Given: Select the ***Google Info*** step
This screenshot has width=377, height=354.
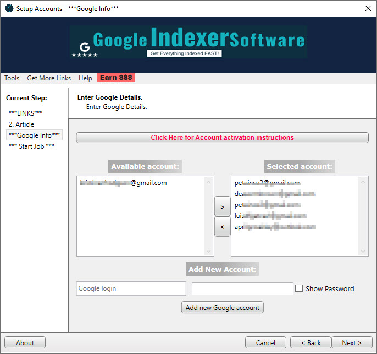Looking at the screenshot, I should (34, 135).
